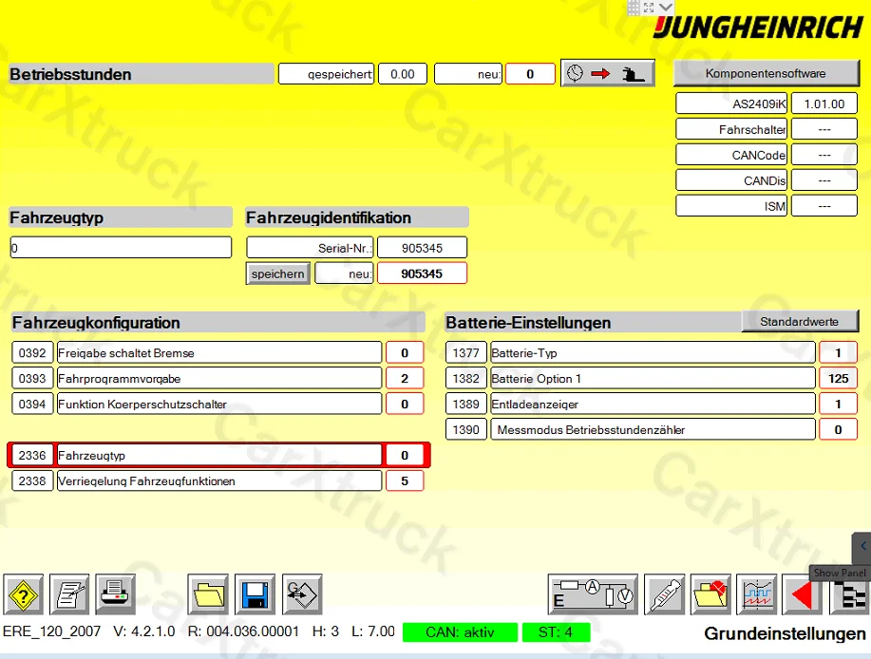Image resolution: width=871 pixels, height=659 pixels.
Task: Click the syringe icon in bottom toolbar
Action: point(664,594)
